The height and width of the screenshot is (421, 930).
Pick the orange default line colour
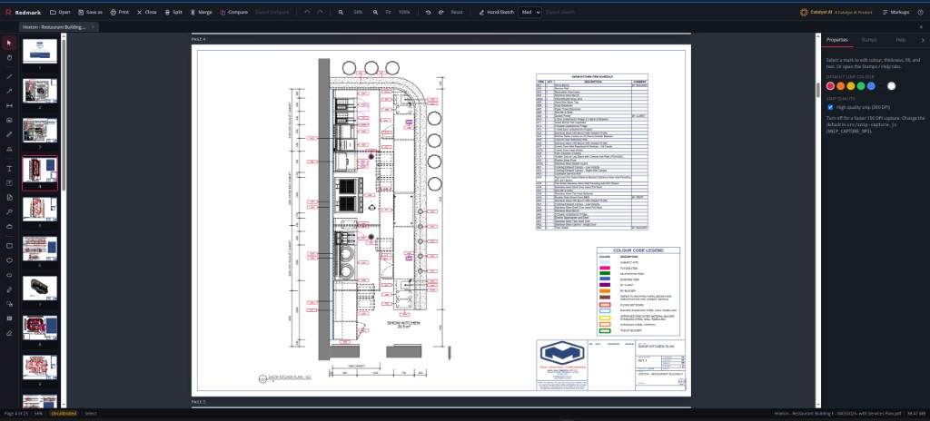[x=840, y=86]
